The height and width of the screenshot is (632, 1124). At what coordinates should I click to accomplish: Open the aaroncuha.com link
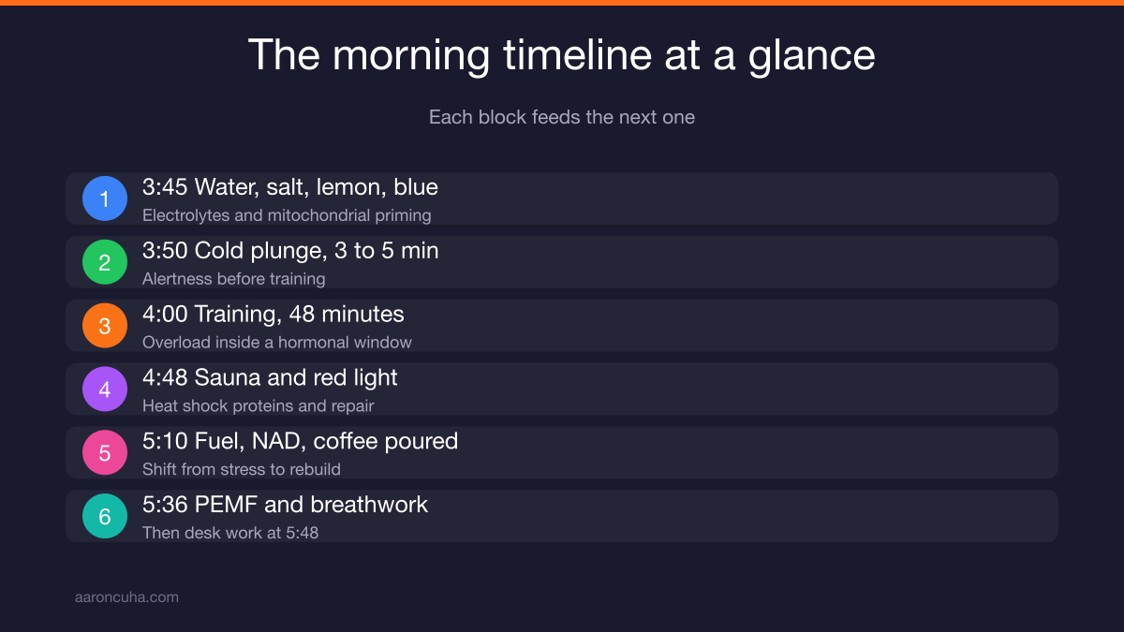tap(126, 596)
